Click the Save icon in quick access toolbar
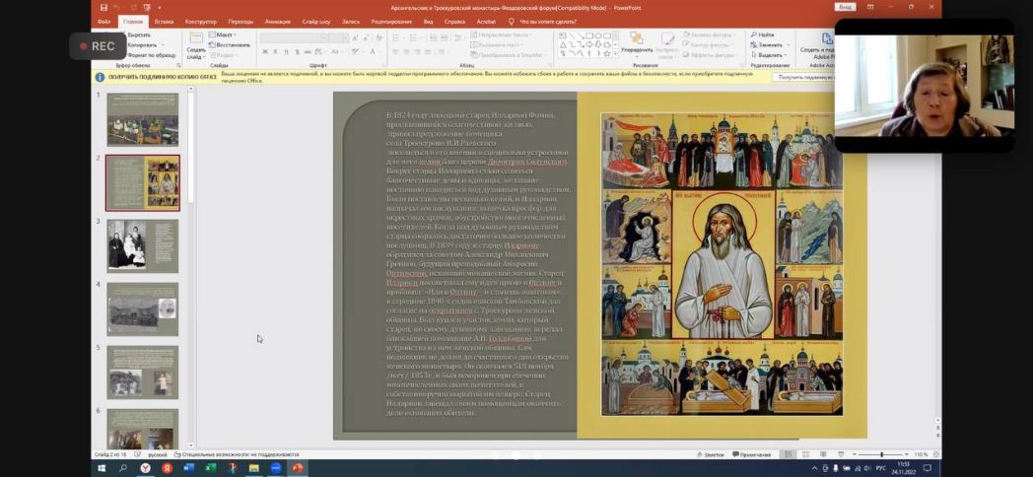Screen dimensions: 1033x477 pos(103,8)
